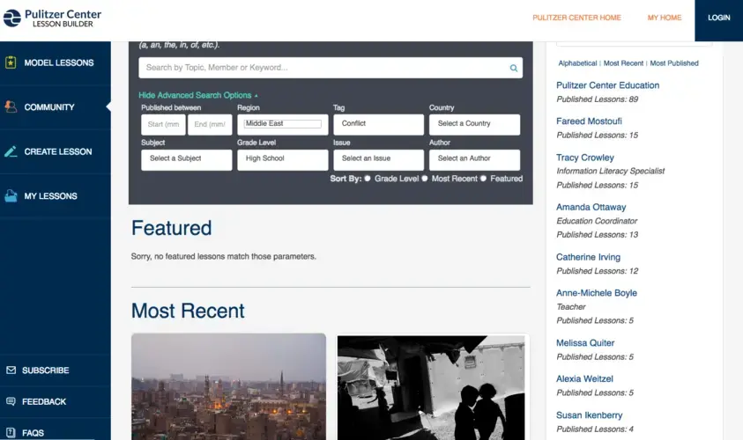Image resolution: width=743 pixels, height=440 pixels.
Task: Open the black-and-white silhouette lesson thumbnail
Action: [431, 387]
